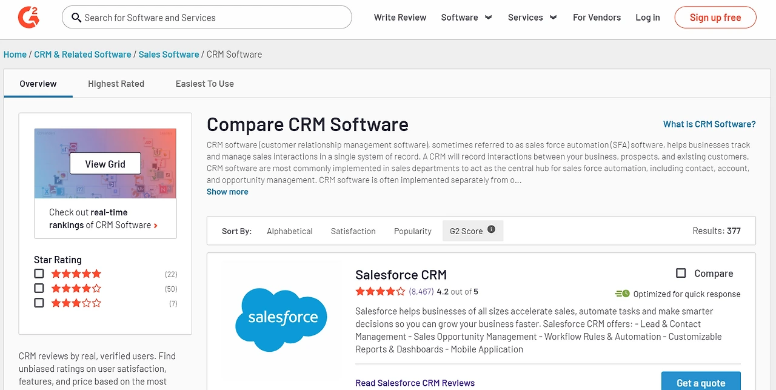
Task: Click the Get a quote button
Action: [x=701, y=382]
